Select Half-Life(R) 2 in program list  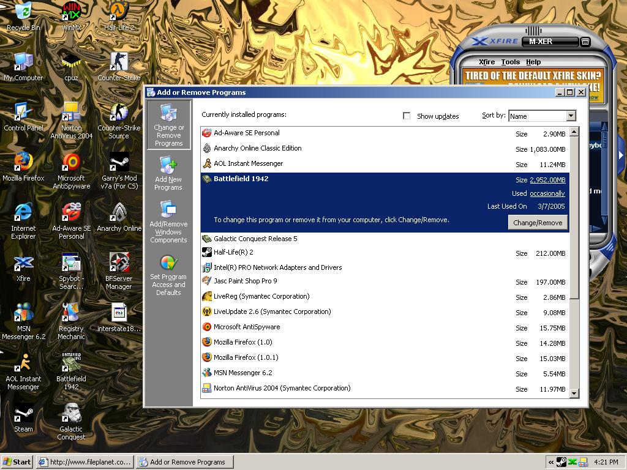(x=385, y=253)
